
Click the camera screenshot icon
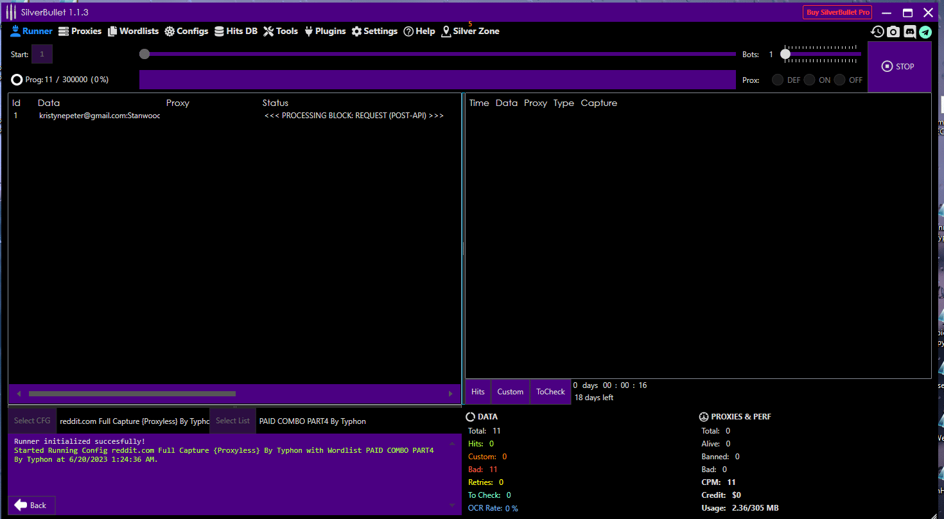pyautogui.click(x=893, y=31)
